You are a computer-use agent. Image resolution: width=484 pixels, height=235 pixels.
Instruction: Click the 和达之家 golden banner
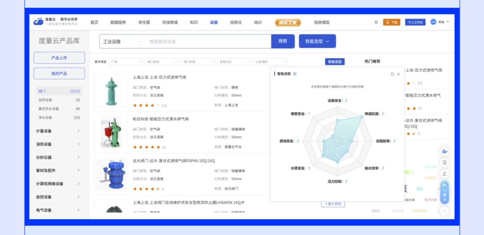(288, 22)
